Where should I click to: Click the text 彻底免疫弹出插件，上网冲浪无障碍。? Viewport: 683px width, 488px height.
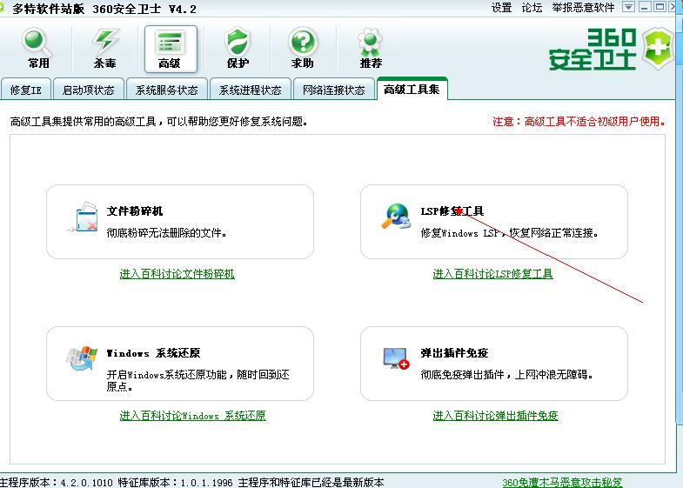coord(506,375)
